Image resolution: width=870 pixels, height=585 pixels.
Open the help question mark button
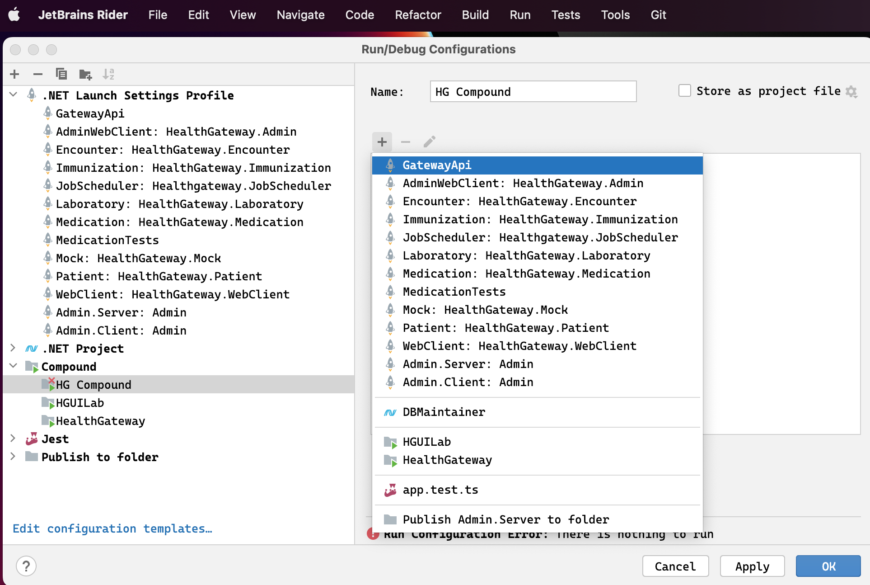(x=26, y=566)
